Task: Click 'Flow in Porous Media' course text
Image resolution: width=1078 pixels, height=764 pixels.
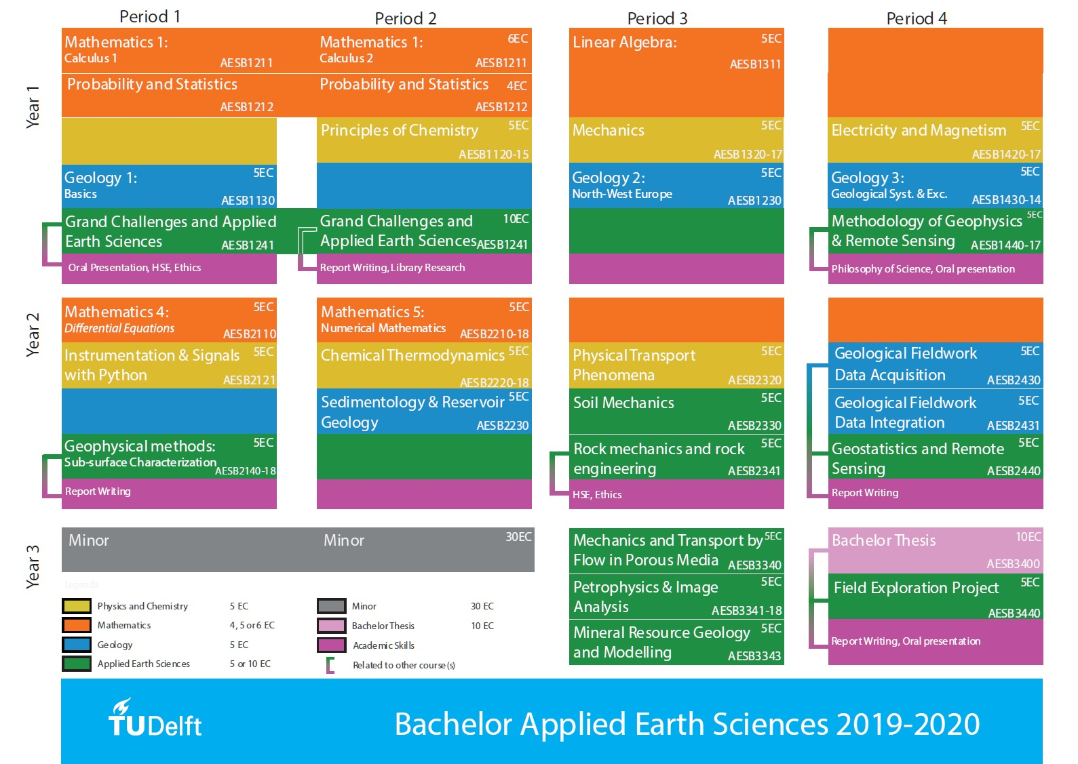Action: (646, 560)
